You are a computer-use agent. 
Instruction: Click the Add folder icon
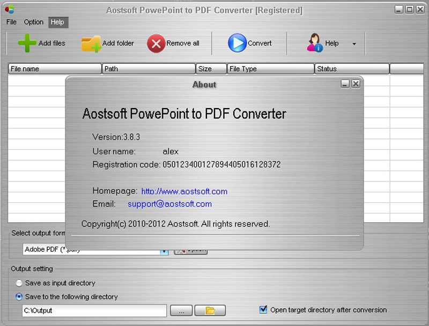click(x=91, y=43)
